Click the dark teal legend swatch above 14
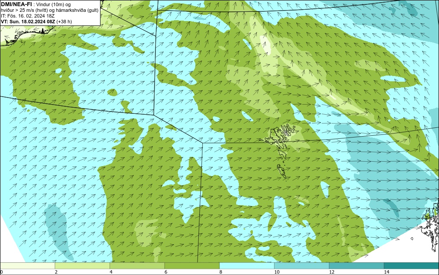Viewport: 439px width, 275px height. (412, 266)
